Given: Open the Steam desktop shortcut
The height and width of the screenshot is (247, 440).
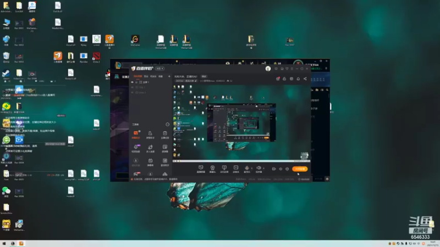Looking at the screenshot, I should 6,74.
